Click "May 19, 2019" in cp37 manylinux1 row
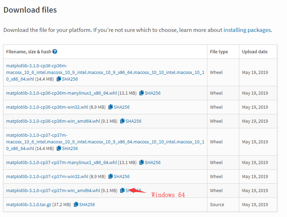The height and width of the screenshot is (217, 287). click(255, 162)
